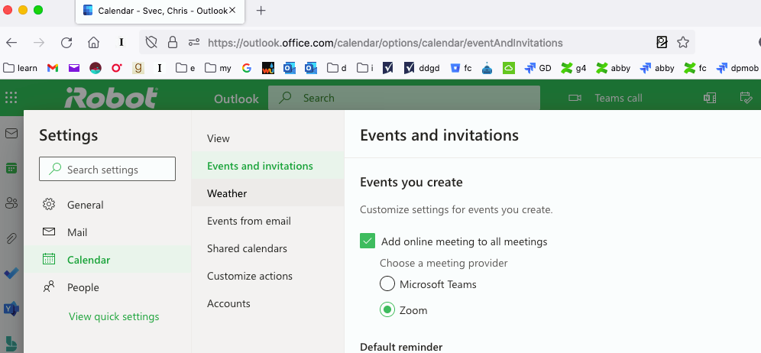The height and width of the screenshot is (353, 761).
Task: Click the iRobot logo
Action: tap(111, 98)
